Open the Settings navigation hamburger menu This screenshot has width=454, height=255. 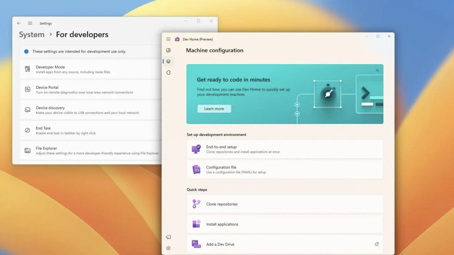[30, 23]
